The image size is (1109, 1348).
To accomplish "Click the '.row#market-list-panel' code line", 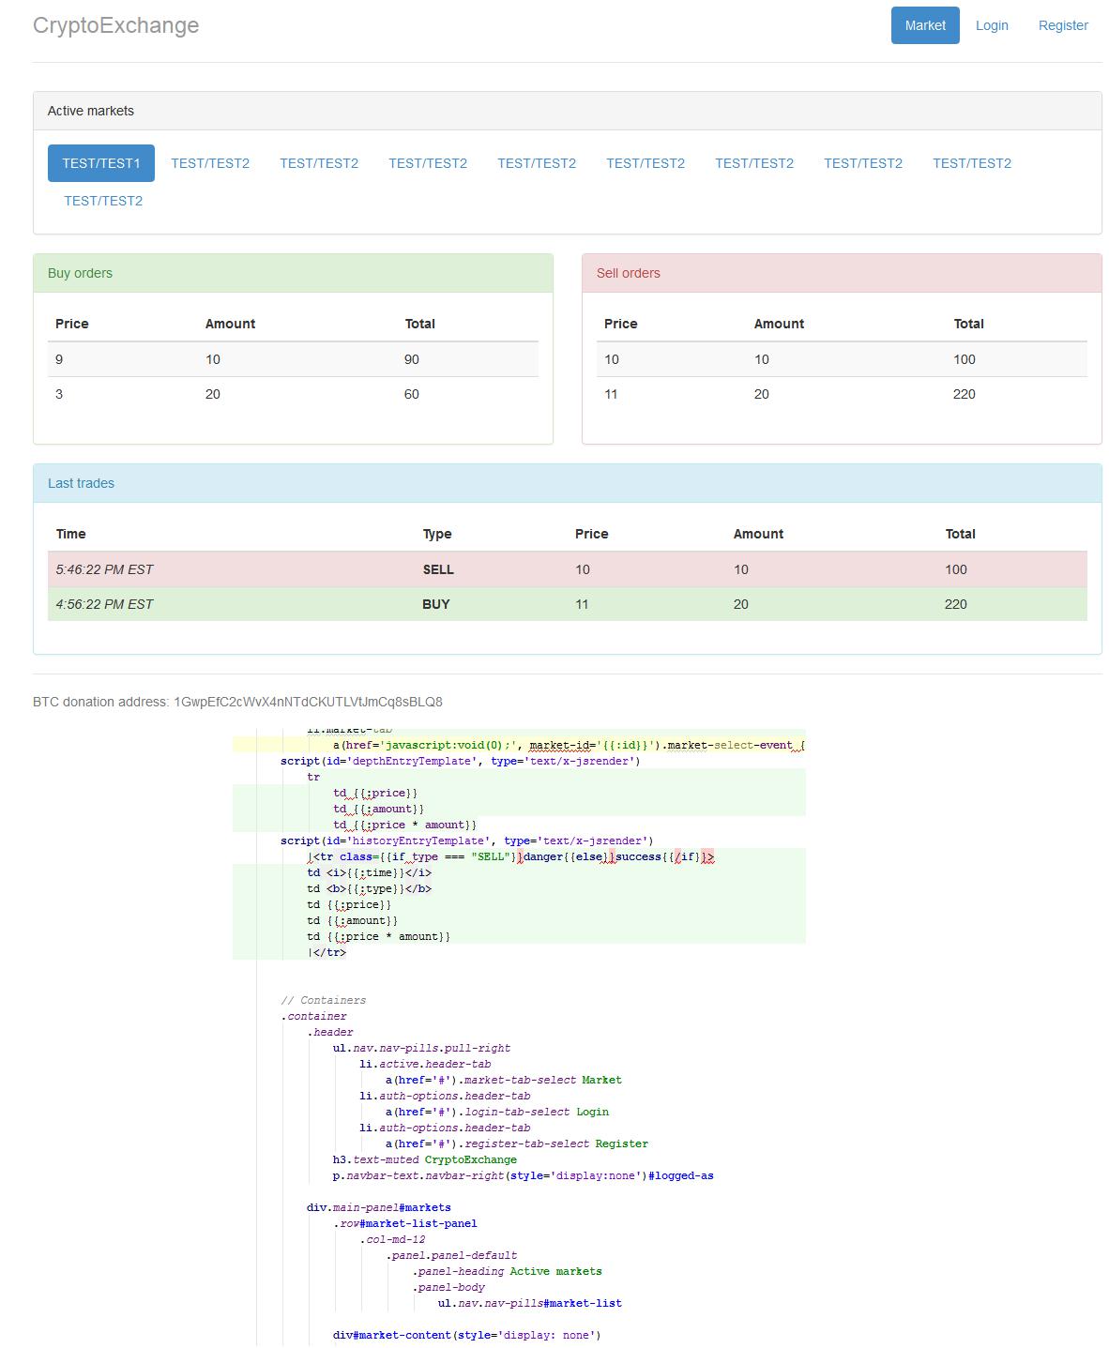I will coord(405,1223).
